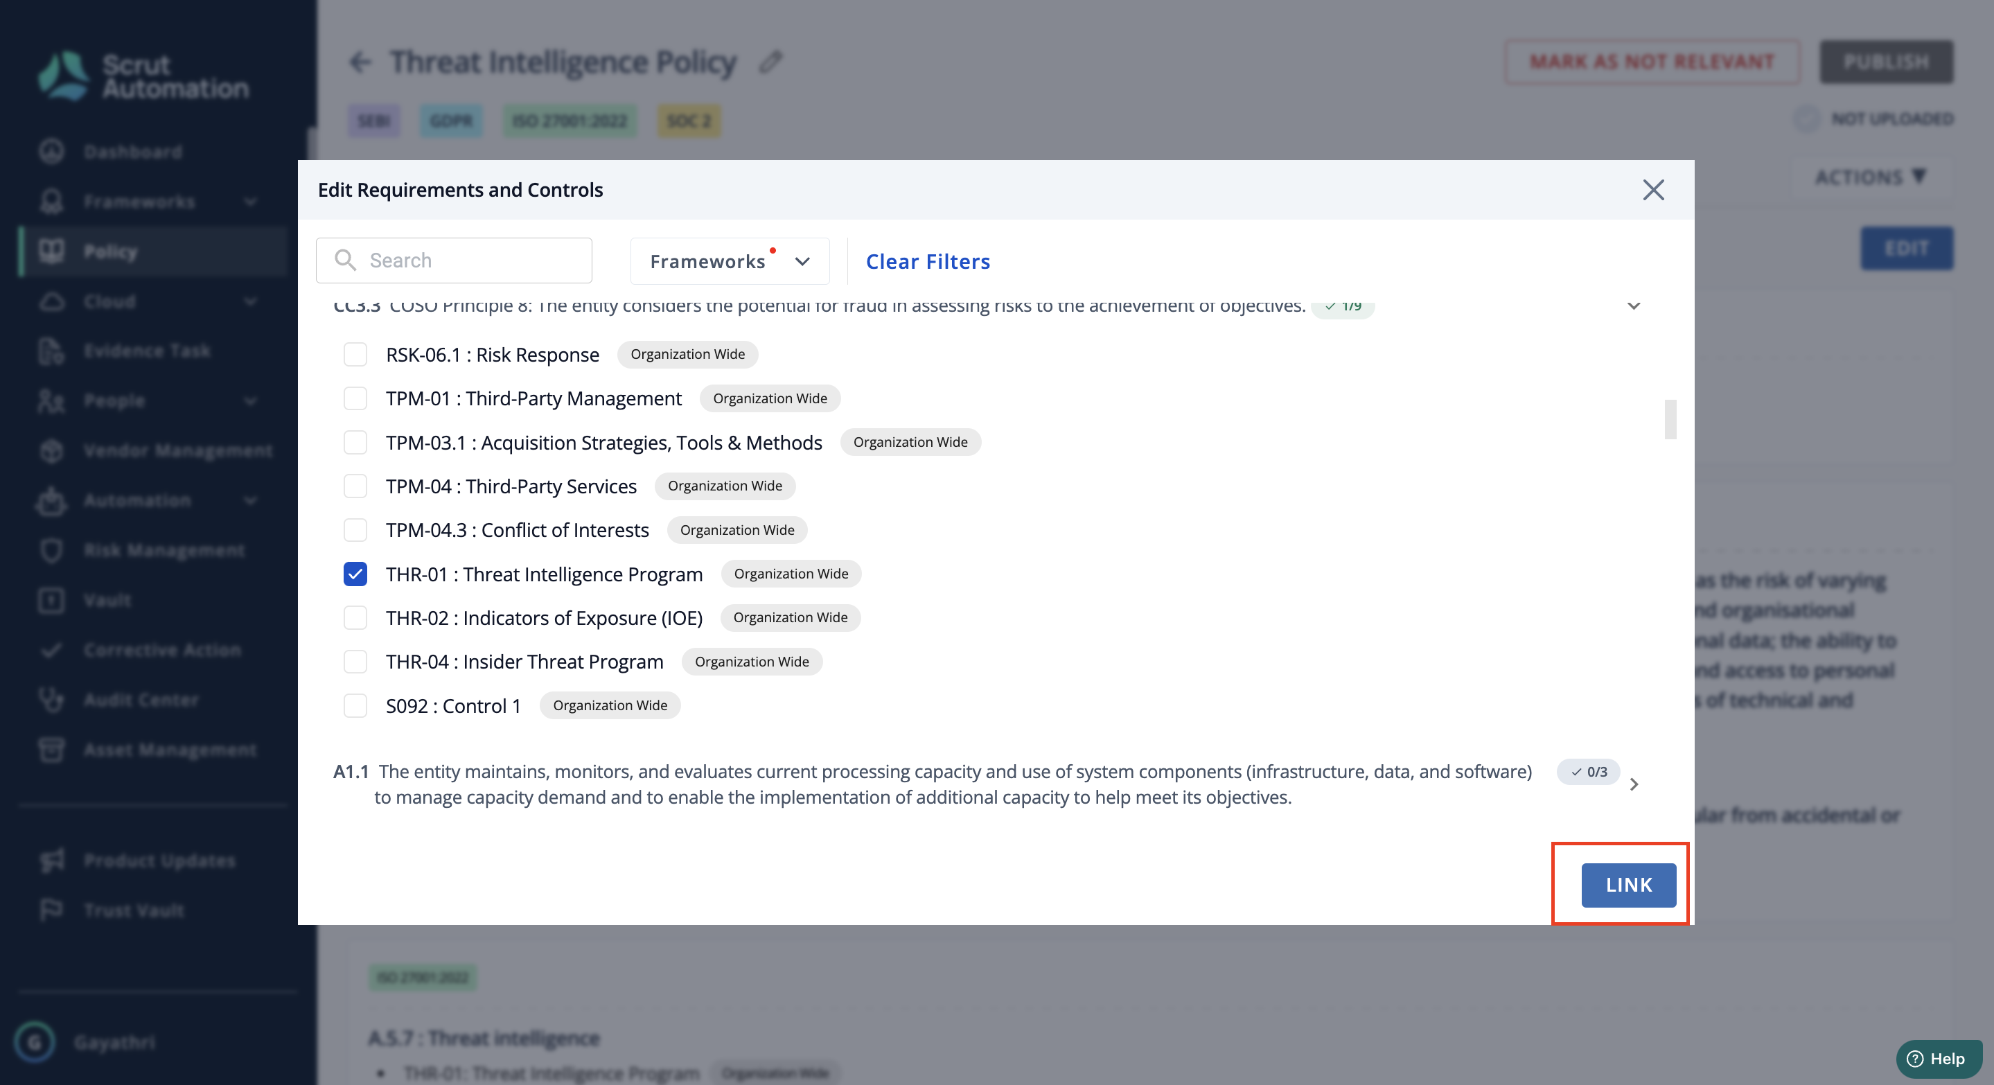Check the TPM-01 Third-Party Management checkbox
1994x1085 pixels.
(355, 398)
